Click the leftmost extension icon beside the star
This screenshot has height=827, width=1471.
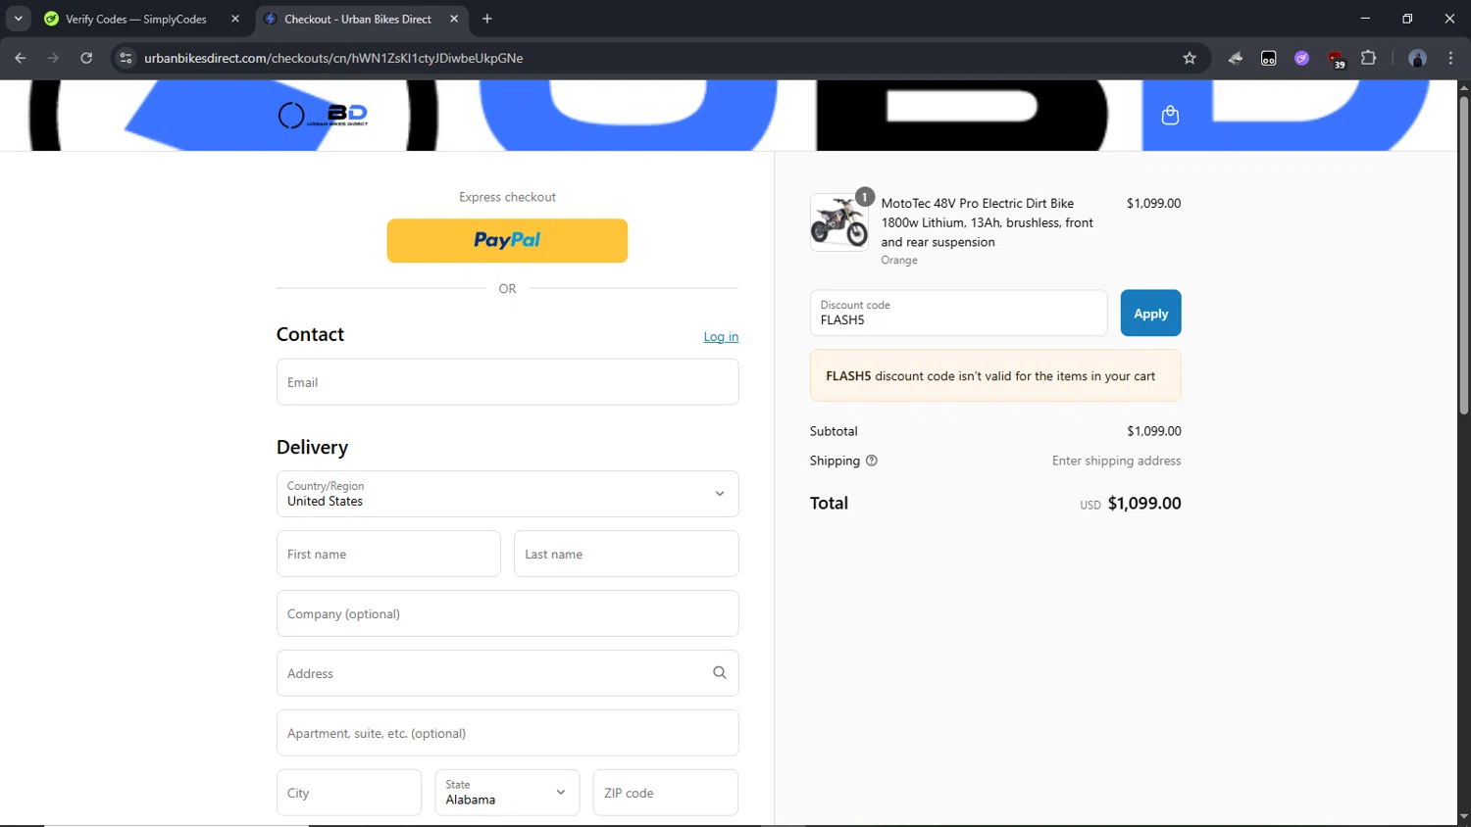1236,58
